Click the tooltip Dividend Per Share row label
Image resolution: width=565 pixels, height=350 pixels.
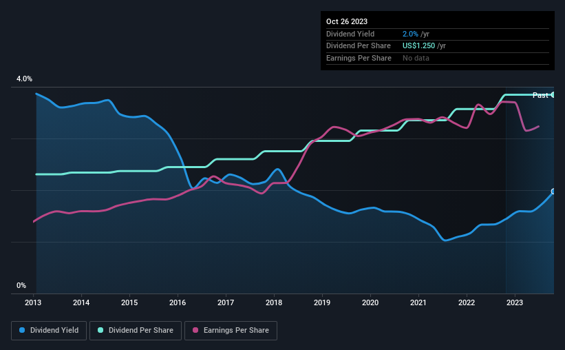(x=358, y=46)
